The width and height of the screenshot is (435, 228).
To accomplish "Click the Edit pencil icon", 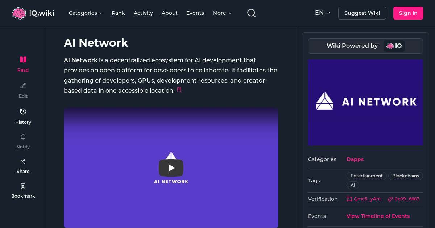I will coord(23,85).
